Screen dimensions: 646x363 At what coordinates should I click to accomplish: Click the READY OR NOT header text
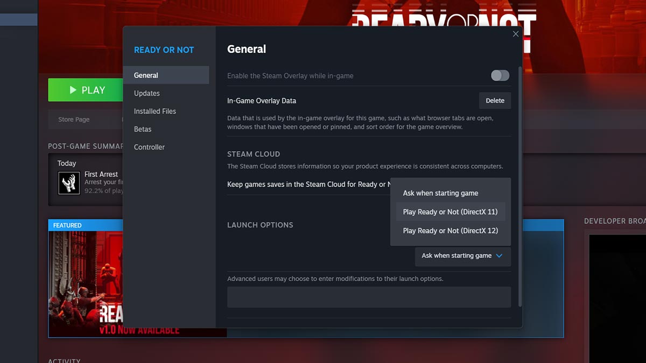tap(164, 49)
